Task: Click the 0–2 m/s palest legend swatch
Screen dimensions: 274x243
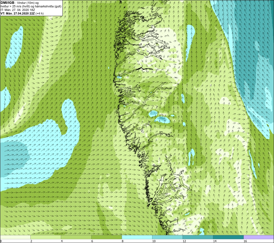Action: (15, 237)
